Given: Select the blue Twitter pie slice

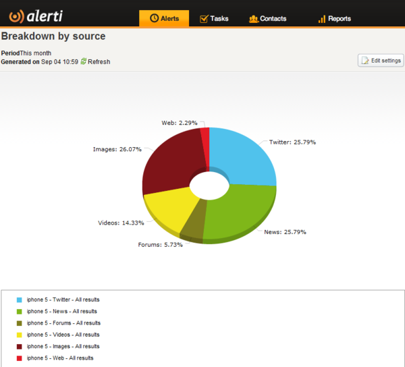Looking at the screenshot, I should [x=243, y=157].
